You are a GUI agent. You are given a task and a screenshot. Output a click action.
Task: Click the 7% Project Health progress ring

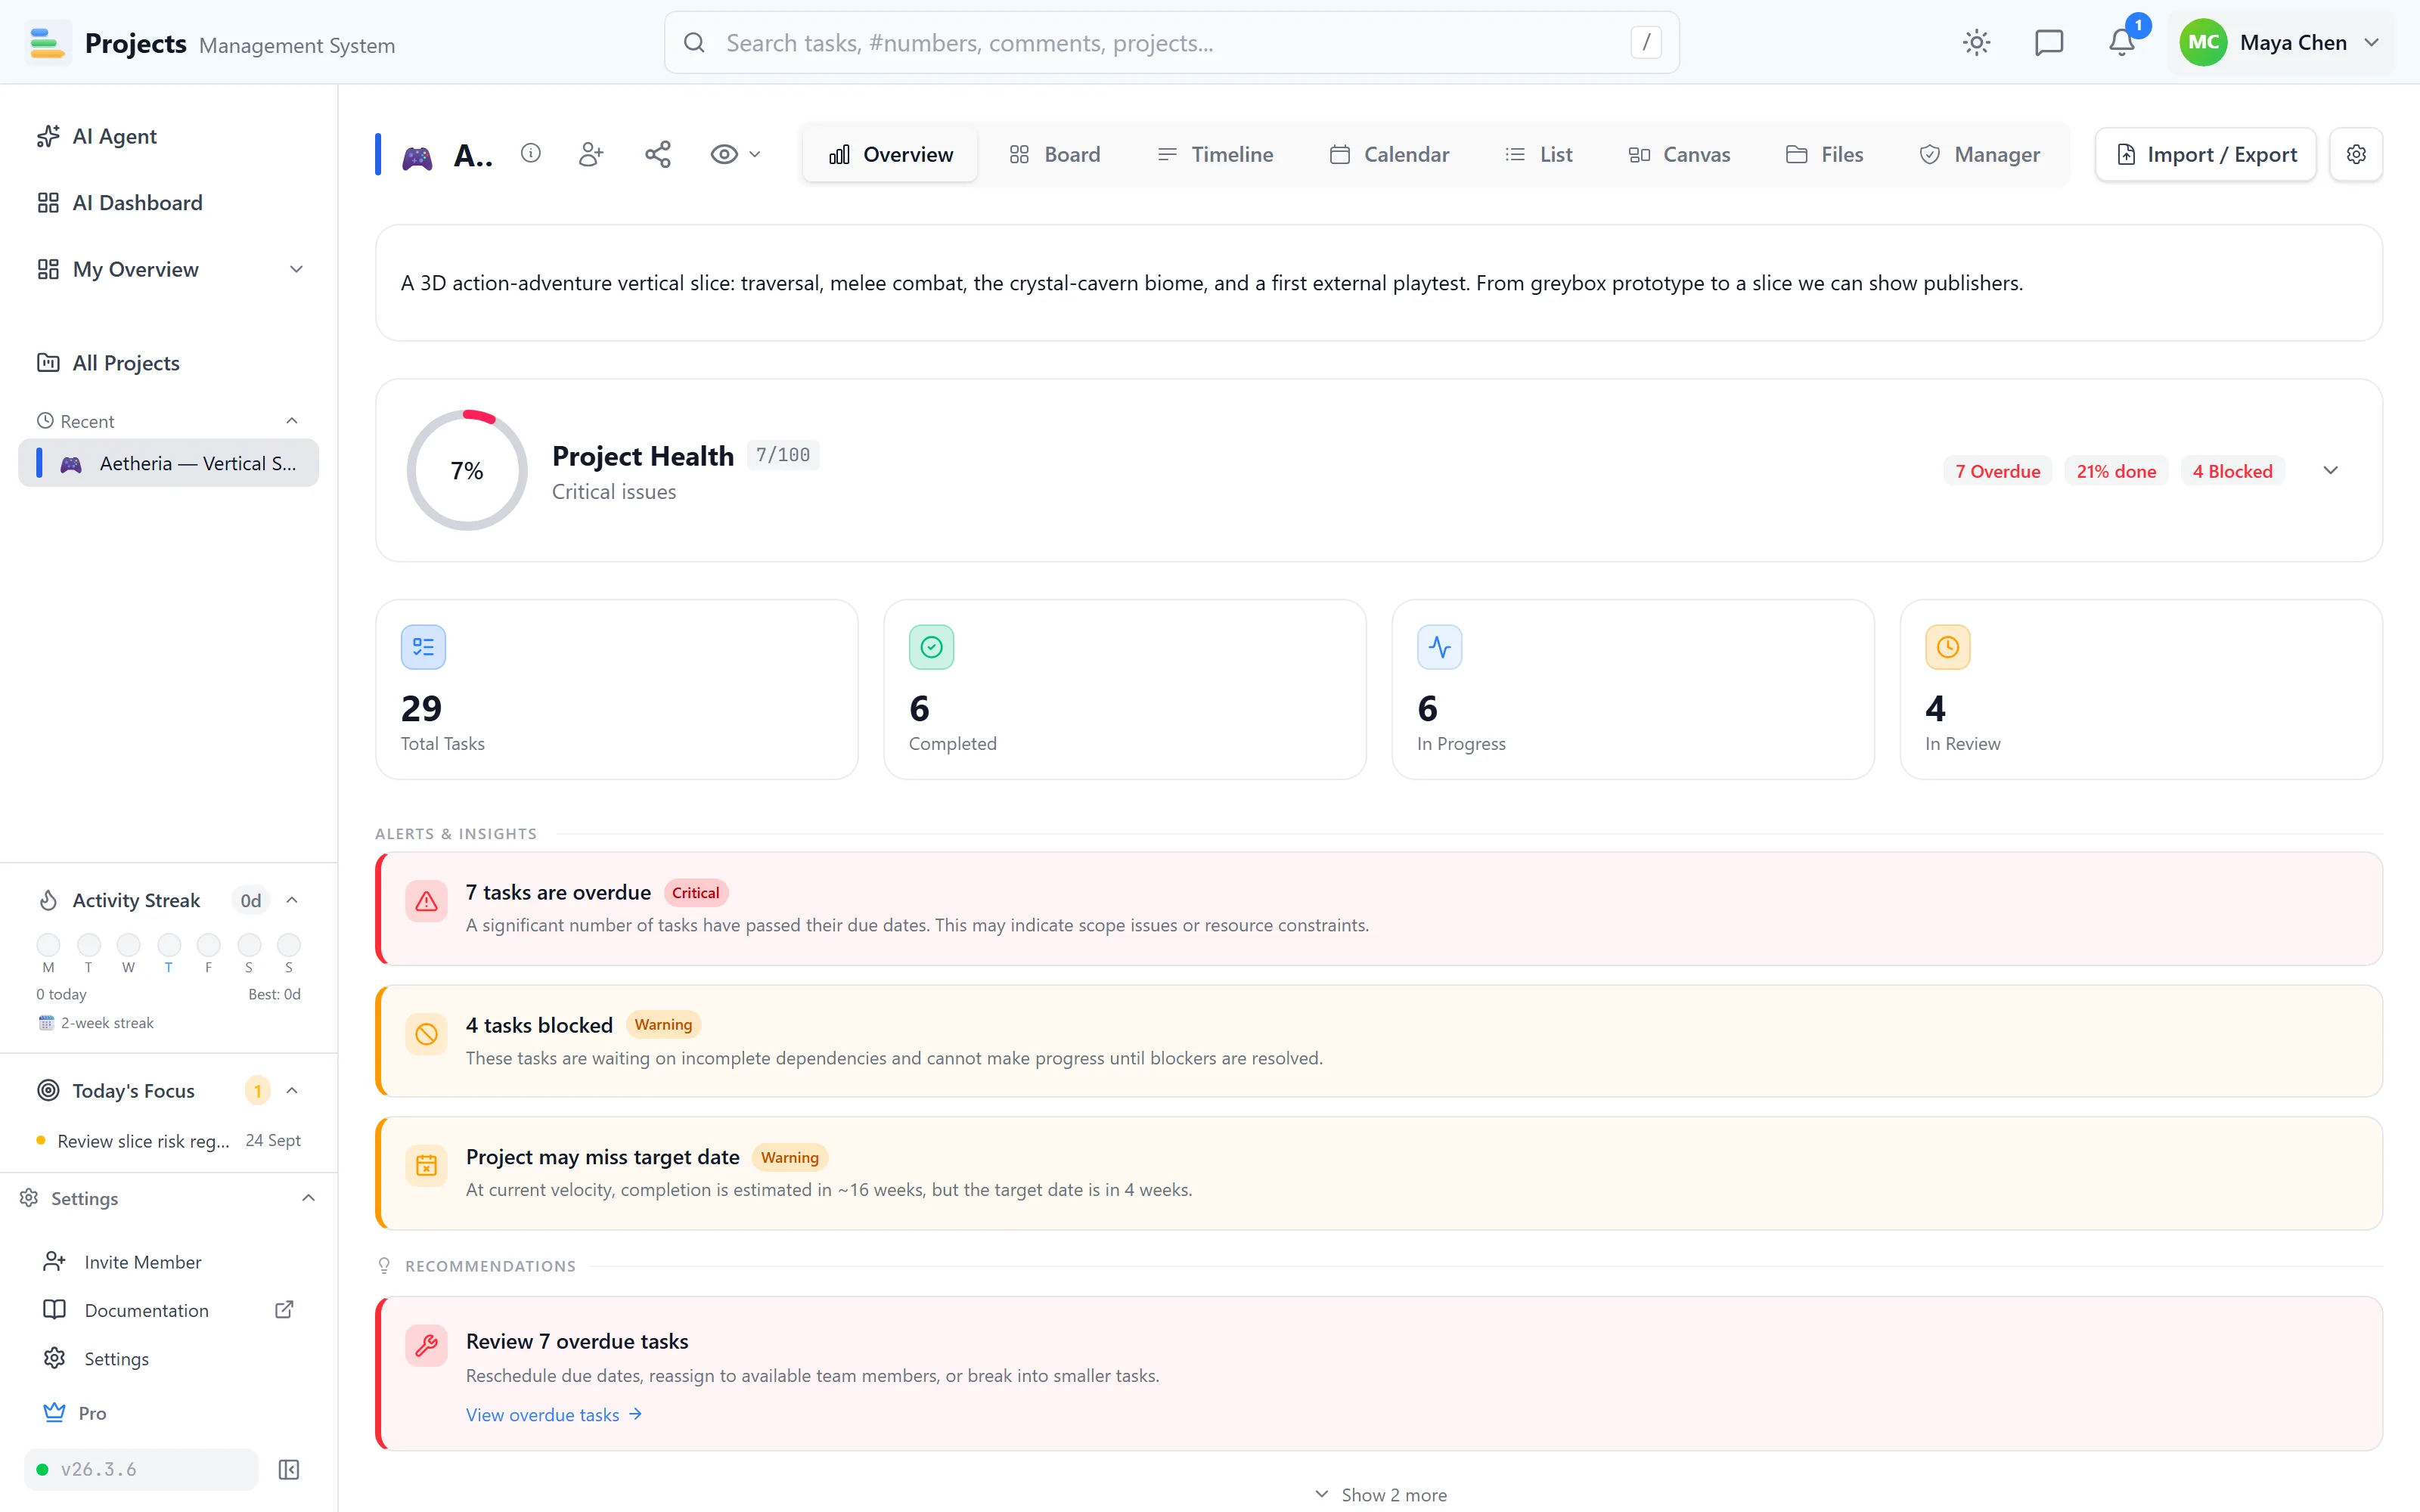coord(467,470)
